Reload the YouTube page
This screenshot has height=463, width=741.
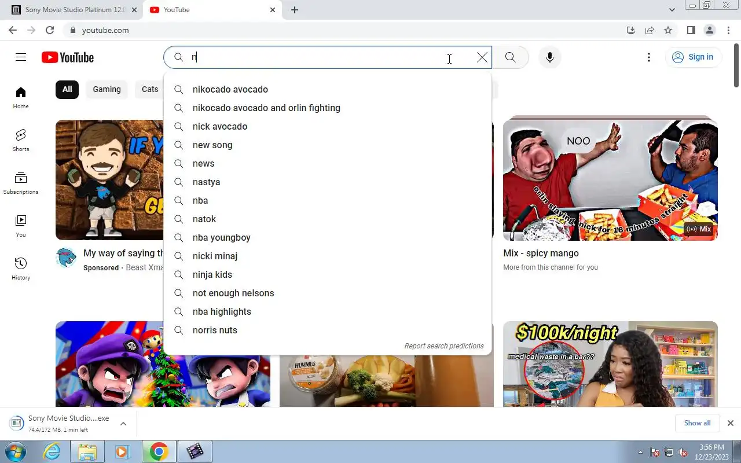pos(50,30)
